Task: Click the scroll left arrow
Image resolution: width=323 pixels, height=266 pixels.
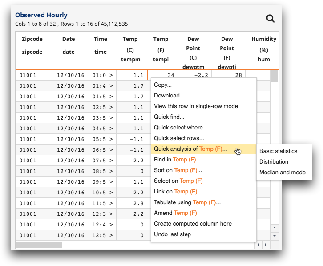Action: point(258,245)
